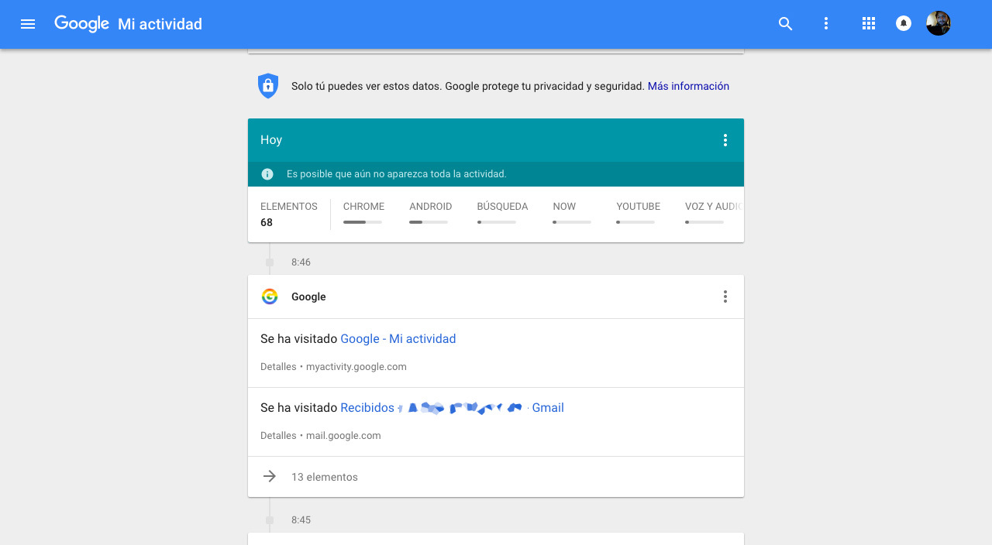This screenshot has height=545, width=992.
Task: Open the Hoy card three-dot menu
Action: 725,140
